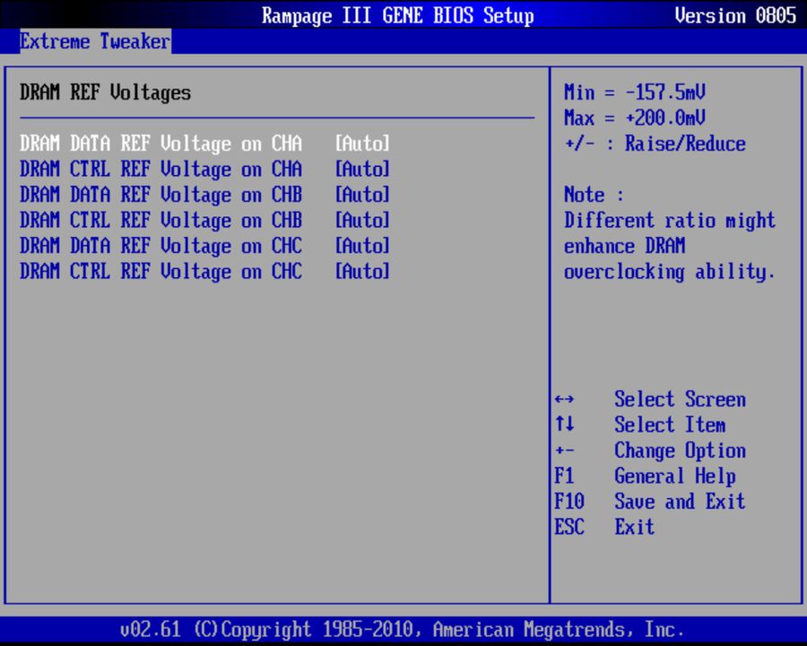The width and height of the screenshot is (807, 646).
Task: Click the Change Option legend text
Action: 680,450
